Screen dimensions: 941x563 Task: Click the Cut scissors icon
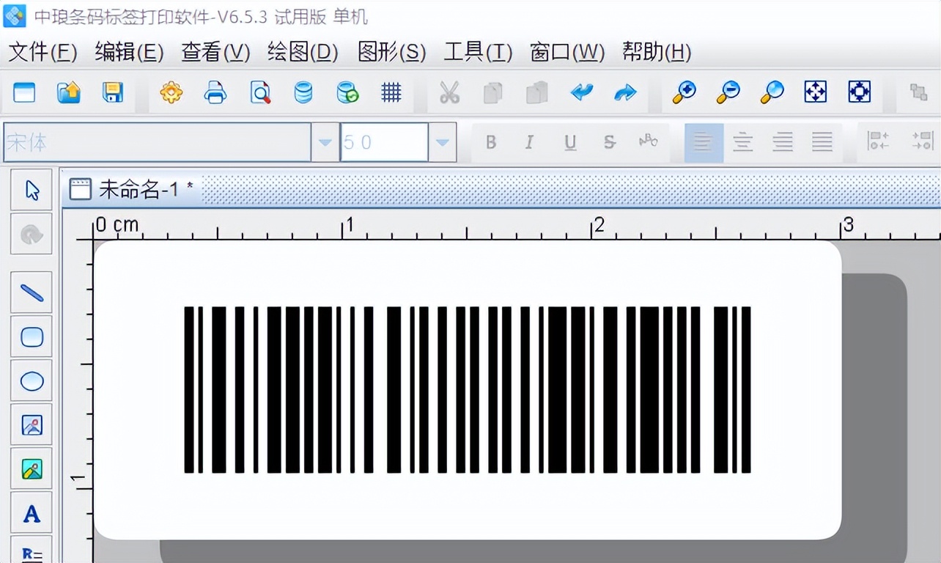click(449, 92)
